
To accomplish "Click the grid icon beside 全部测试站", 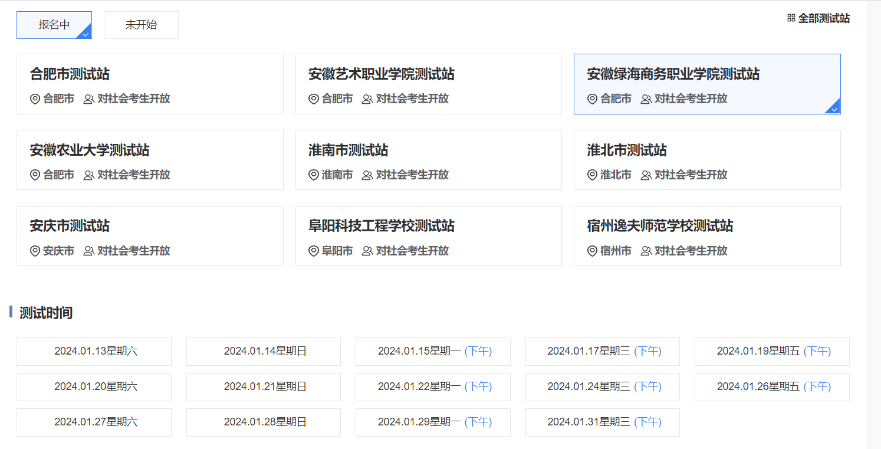I will click(x=791, y=18).
